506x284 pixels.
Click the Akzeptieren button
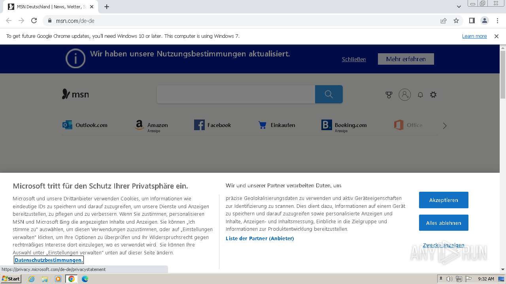tap(444, 200)
